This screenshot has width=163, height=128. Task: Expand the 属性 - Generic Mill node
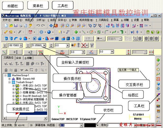pos(9,79)
